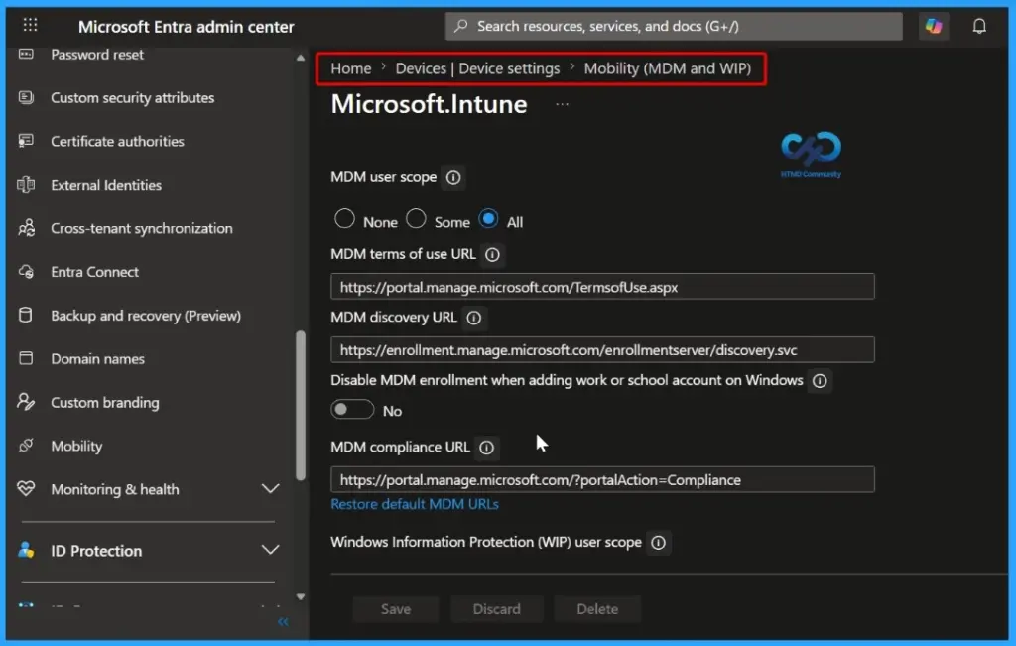The width and height of the screenshot is (1016, 646).
Task: Click the Entra Connect cloud icon
Action: coord(26,272)
